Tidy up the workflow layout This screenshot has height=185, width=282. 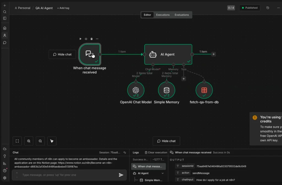[51, 141]
